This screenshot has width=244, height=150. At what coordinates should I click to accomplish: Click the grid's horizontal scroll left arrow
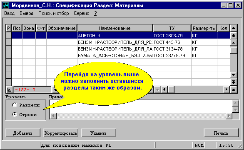pos(164,90)
